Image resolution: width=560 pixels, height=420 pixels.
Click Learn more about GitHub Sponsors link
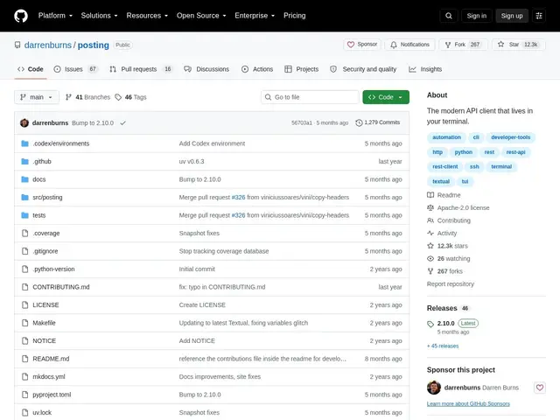(x=468, y=404)
